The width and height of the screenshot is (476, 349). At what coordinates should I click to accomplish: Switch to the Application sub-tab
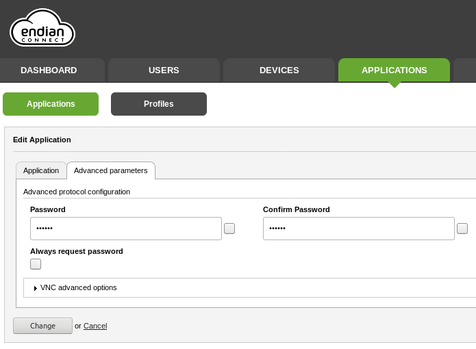click(x=41, y=170)
